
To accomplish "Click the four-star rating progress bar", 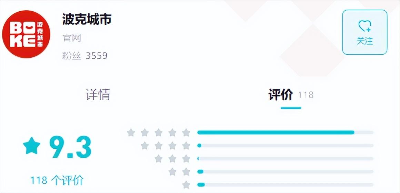I will (285, 146).
